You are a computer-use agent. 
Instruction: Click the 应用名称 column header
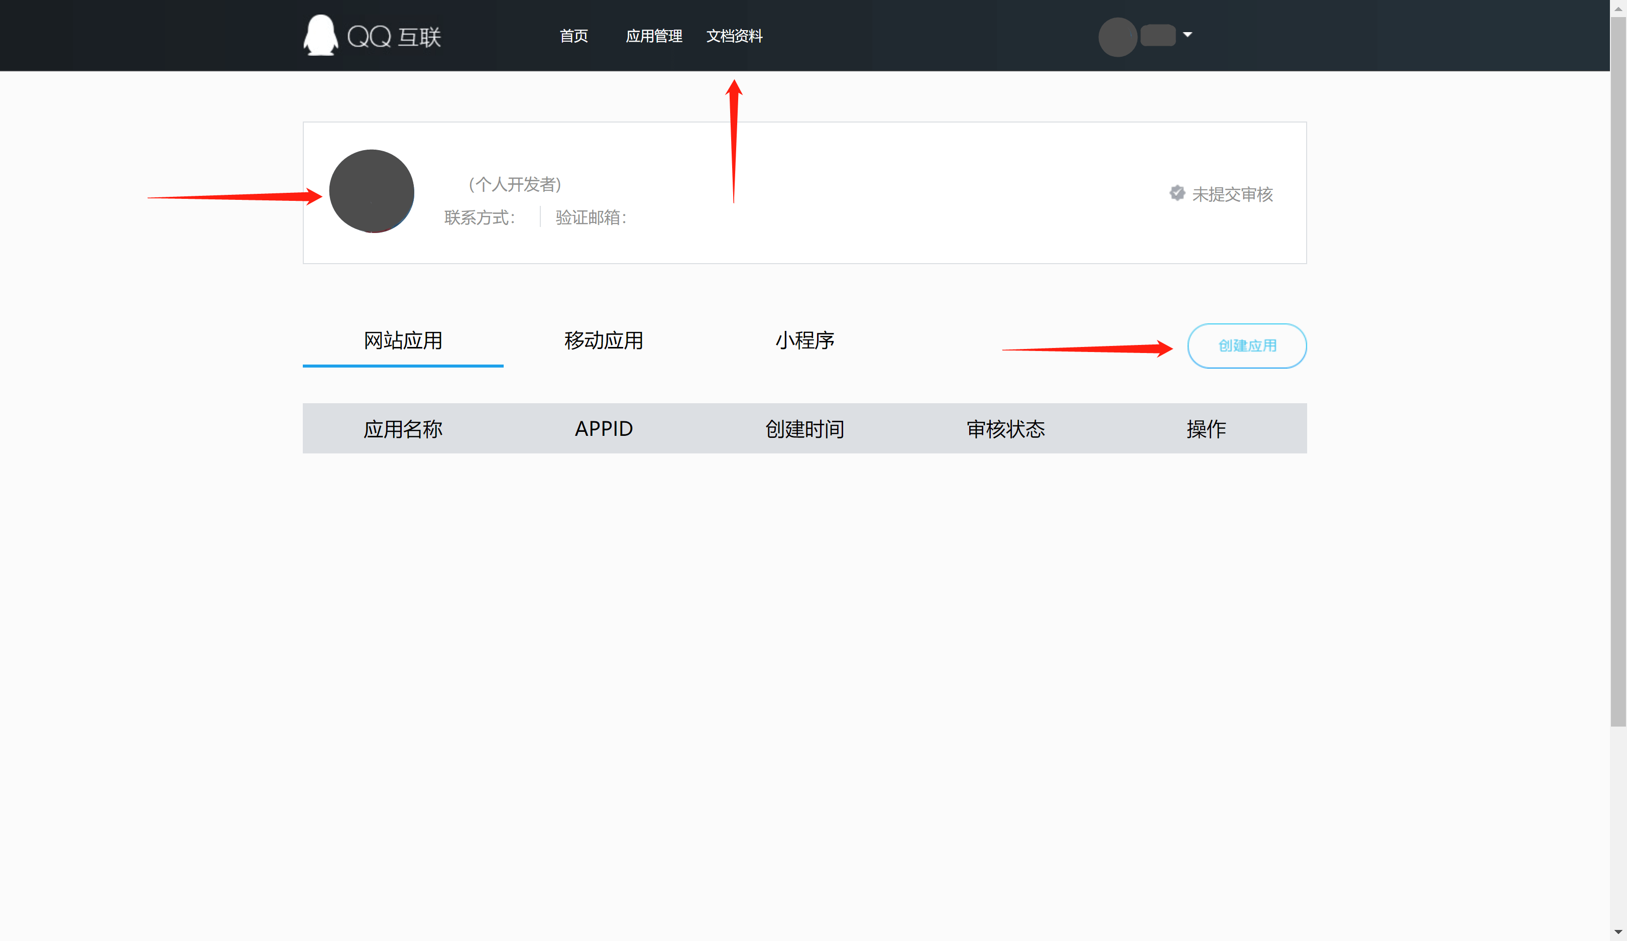[x=403, y=429]
